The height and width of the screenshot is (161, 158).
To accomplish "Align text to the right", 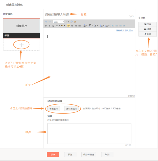I will point(76,26).
